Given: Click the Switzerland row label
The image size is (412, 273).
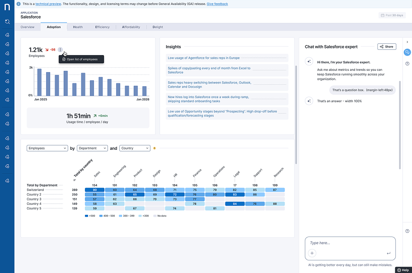Looking at the screenshot, I should (x=35, y=190).
